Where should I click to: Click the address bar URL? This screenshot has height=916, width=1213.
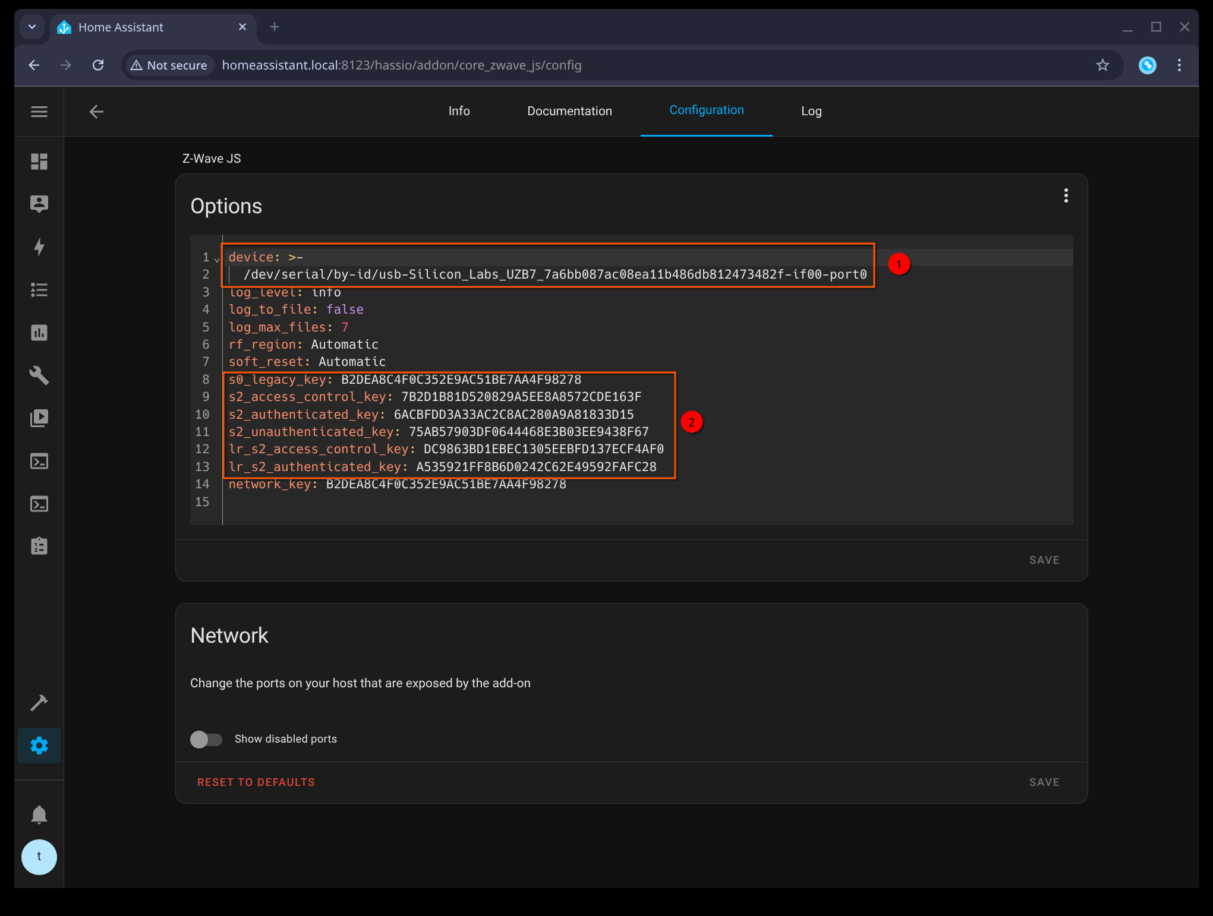point(402,65)
